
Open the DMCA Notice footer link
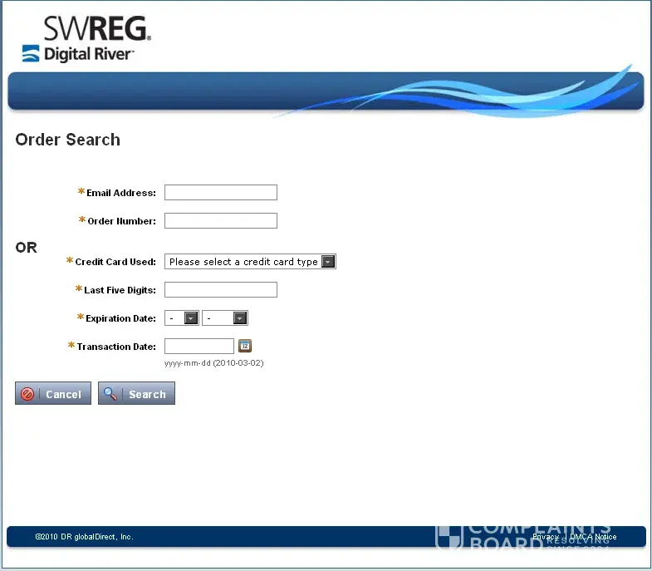pos(593,537)
